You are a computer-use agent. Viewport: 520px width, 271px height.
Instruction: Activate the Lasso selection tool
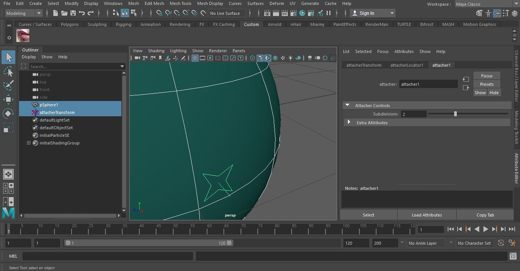pyautogui.click(x=8, y=71)
